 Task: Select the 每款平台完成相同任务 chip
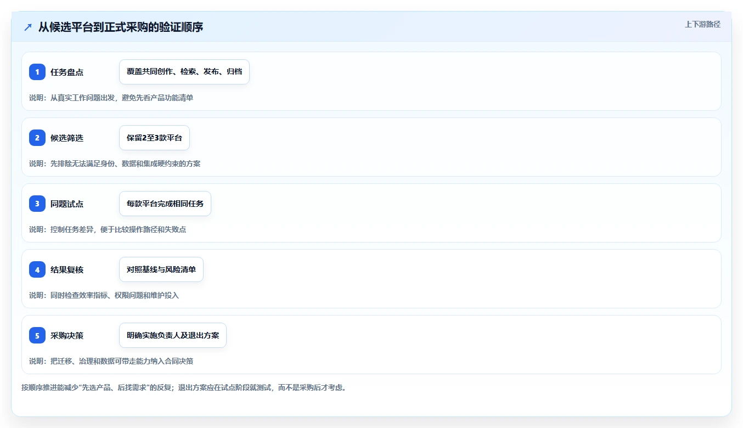pyautogui.click(x=165, y=204)
